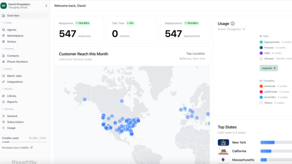Click the Upgrade button
Image resolution: width=292 pixels, height=164 pixels.
pos(269,68)
